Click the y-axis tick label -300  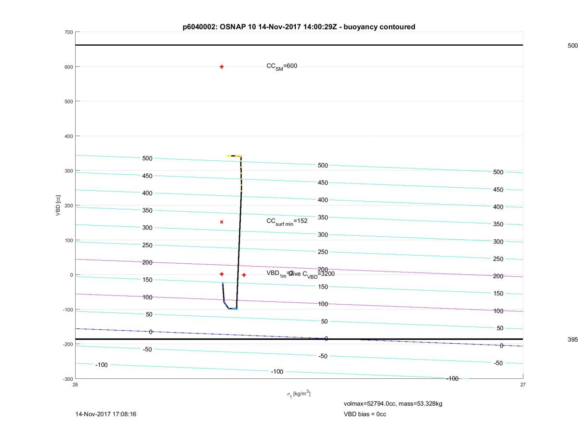point(68,379)
